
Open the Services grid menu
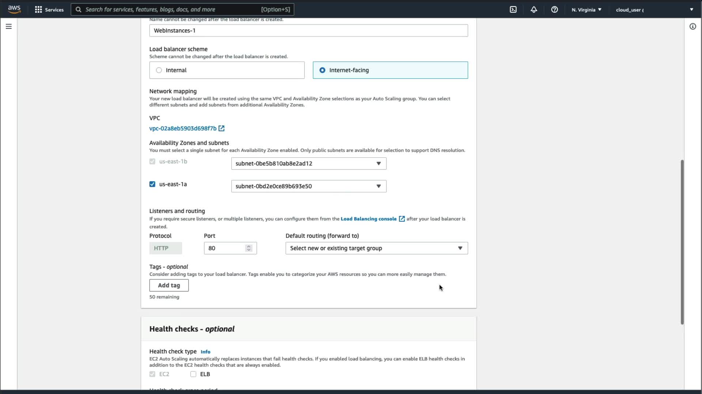pos(38,9)
